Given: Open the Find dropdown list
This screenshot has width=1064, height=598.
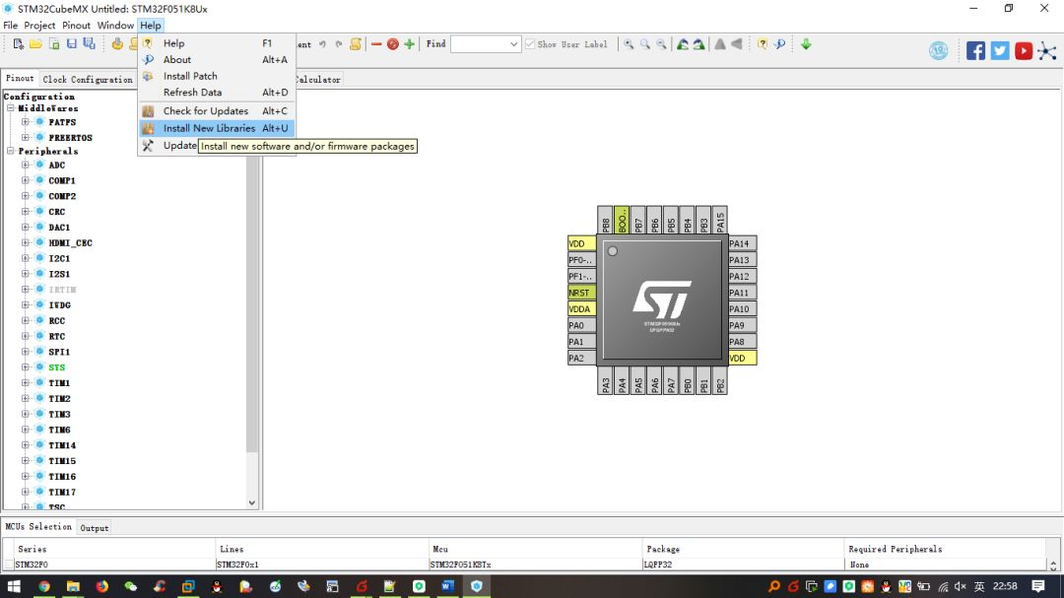Looking at the screenshot, I should click(512, 44).
